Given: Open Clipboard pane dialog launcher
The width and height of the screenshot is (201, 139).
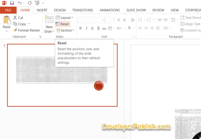Looking at the screenshot, I should (40, 37).
